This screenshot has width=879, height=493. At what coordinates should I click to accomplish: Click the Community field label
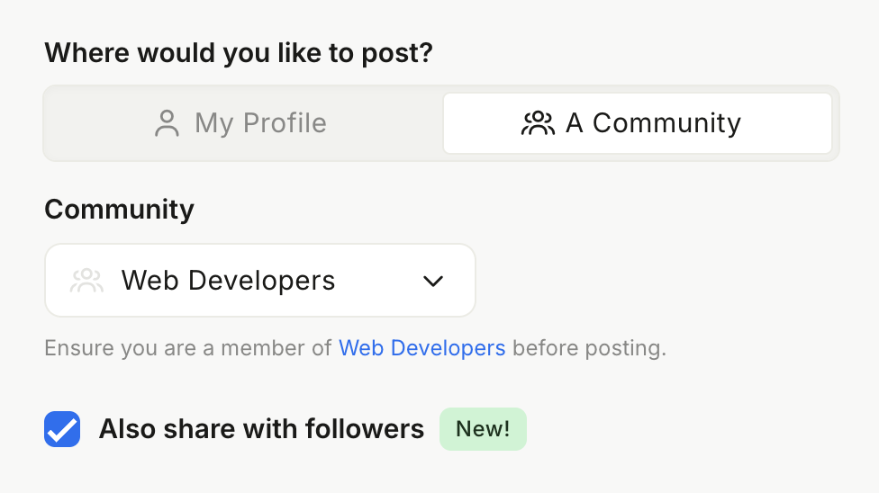point(119,210)
